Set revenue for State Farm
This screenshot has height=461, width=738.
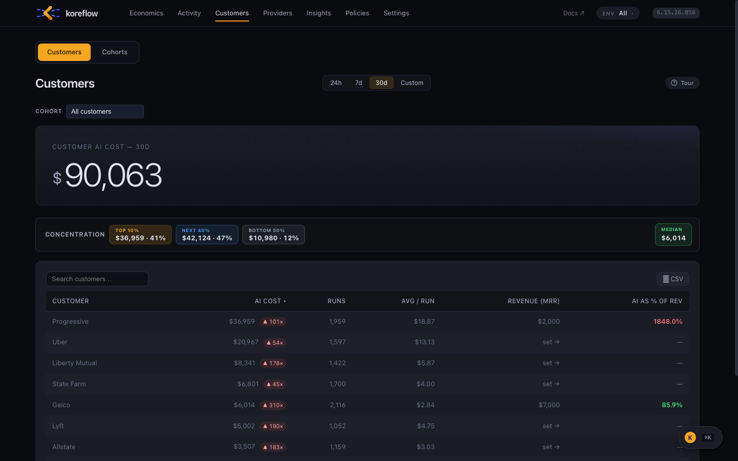point(551,384)
